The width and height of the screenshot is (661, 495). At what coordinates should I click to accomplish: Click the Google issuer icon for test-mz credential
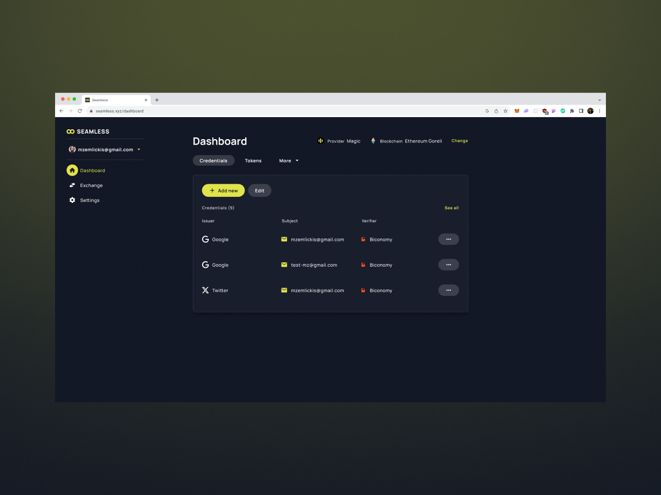(x=205, y=265)
